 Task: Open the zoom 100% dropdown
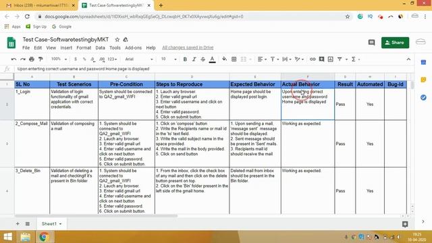pyautogui.click(x=59, y=59)
